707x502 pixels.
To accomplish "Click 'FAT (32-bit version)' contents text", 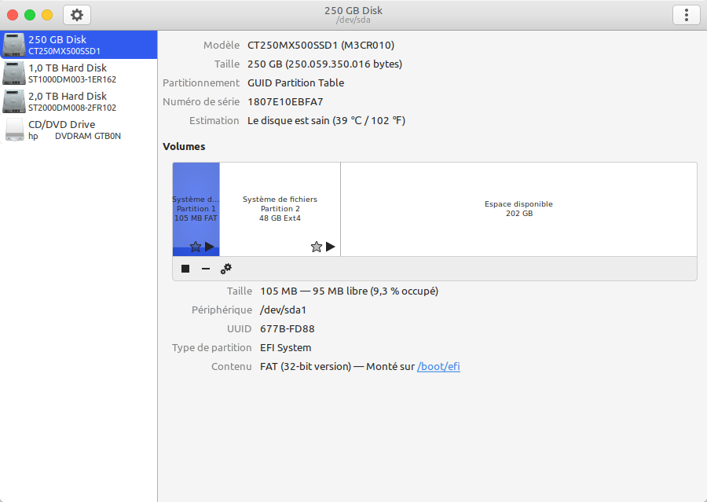I will 306,367.
